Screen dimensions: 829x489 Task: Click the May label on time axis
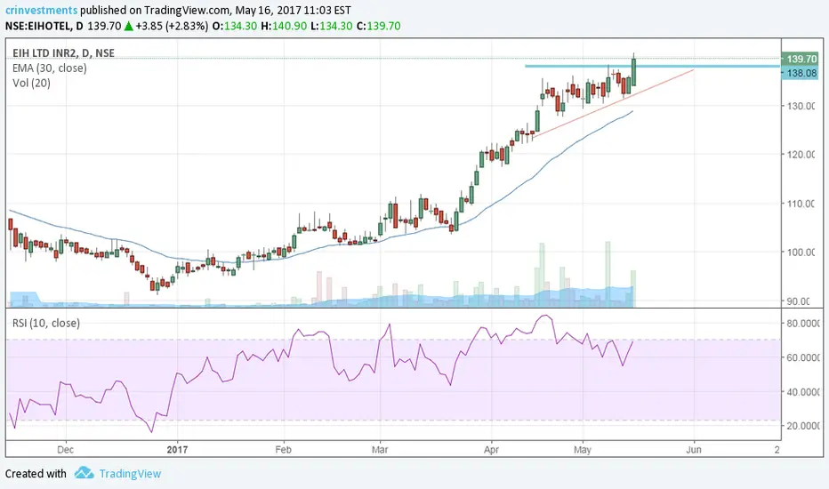(582, 450)
